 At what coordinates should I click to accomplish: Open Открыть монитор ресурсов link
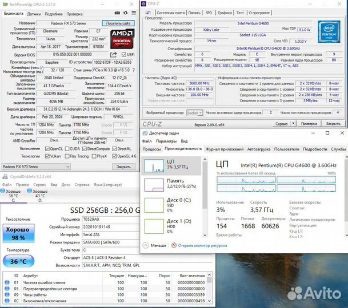point(203,245)
